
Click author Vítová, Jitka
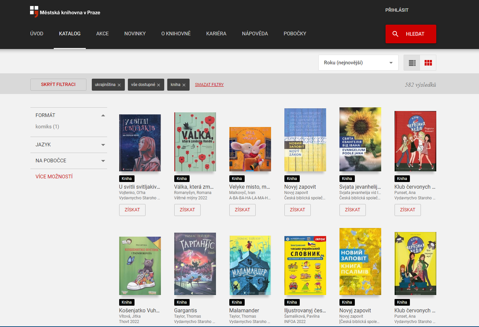[130, 316]
